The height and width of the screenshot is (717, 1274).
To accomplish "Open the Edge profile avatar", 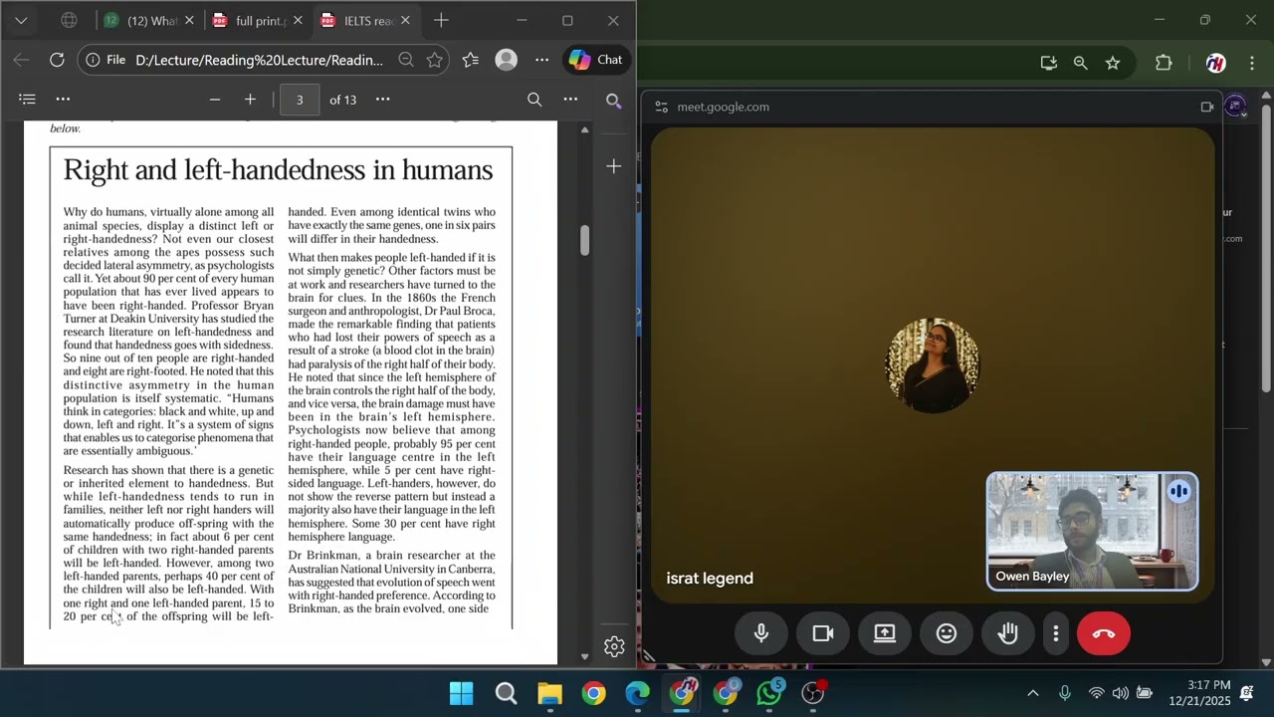I will 507,60.
